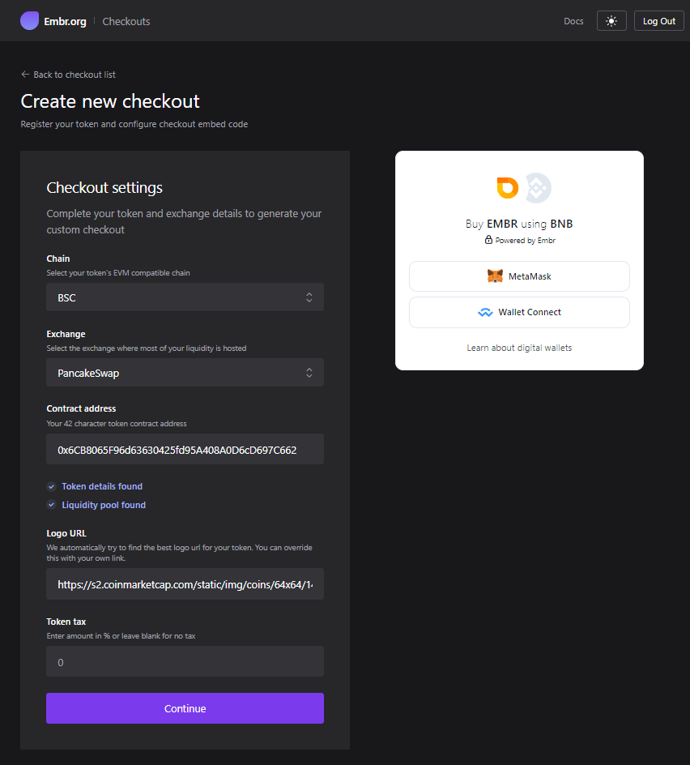Open the Chain dropdown showing BSC
The width and height of the screenshot is (690, 765).
pyautogui.click(x=185, y=297)
